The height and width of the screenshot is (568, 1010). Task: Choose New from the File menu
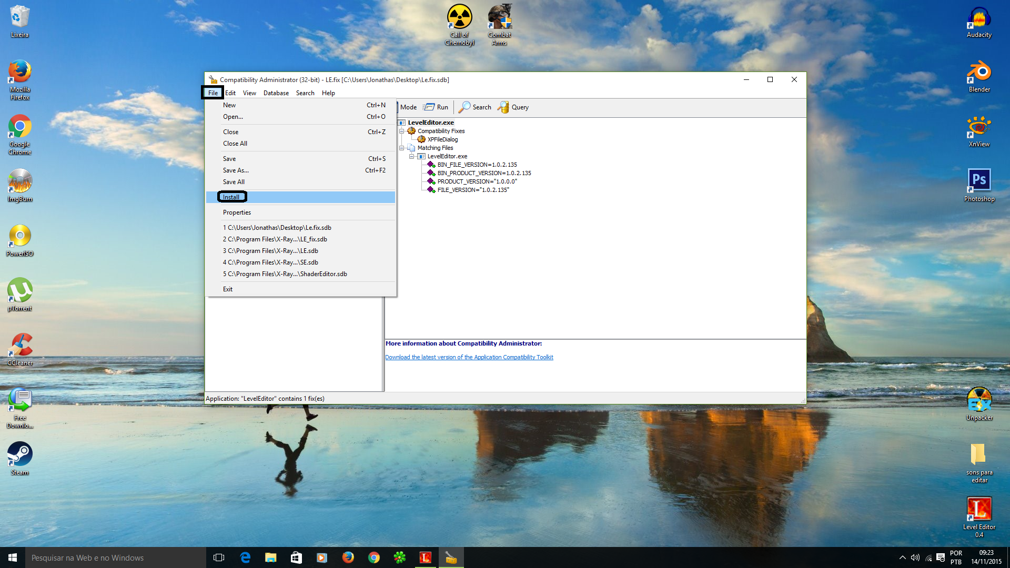pyautogui.click(x=300, y=105)
